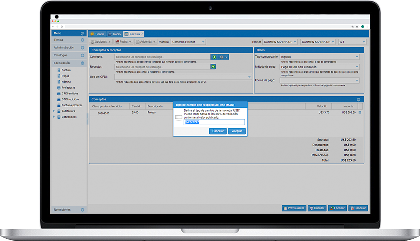Expand the Tienda section in the menu
This screenshot has width=420, height=241.
[x=82, y=40]
